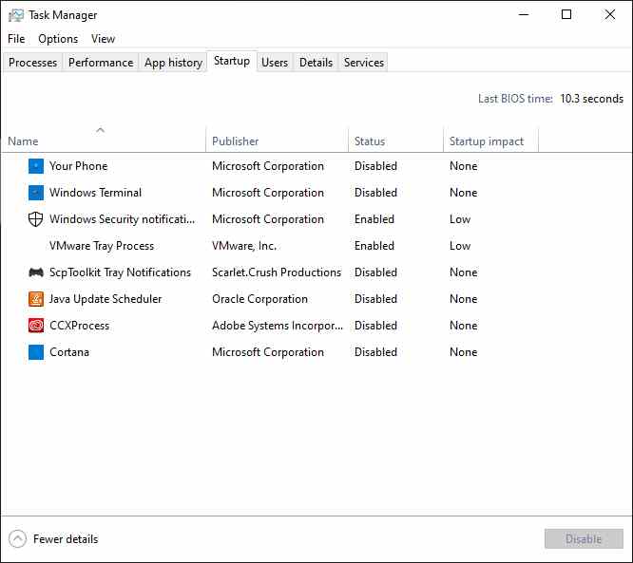This screenshot has height=563, width=633.
Task: Select the CCXProcess row name
Action: 79,326
